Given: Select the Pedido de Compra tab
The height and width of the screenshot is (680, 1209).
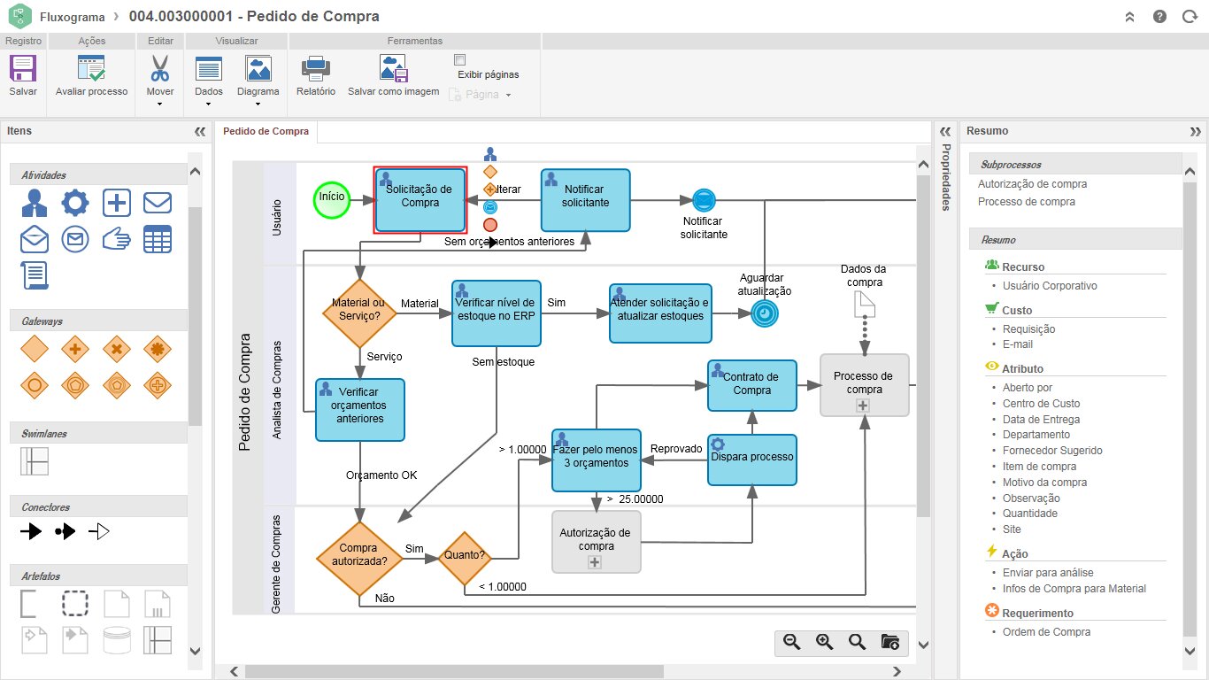Looking at the screenshot, I should 266,131.
